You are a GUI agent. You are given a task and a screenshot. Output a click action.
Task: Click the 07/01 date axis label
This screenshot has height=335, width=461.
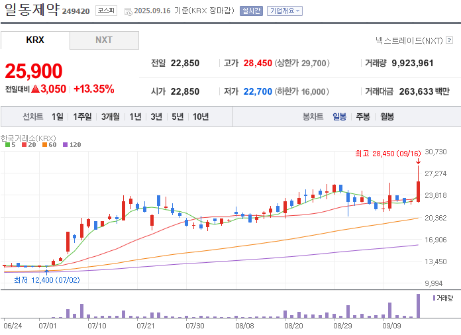click(x=47, y=326)
